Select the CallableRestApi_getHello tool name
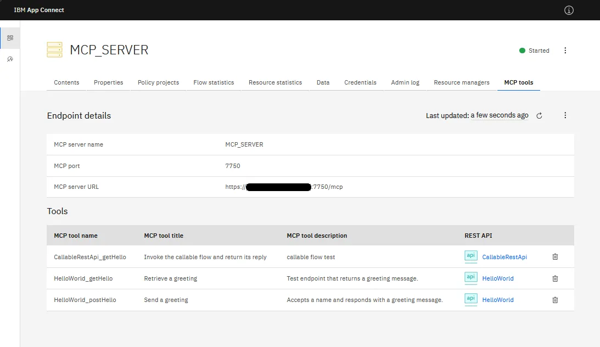 [x=90, y=257]
